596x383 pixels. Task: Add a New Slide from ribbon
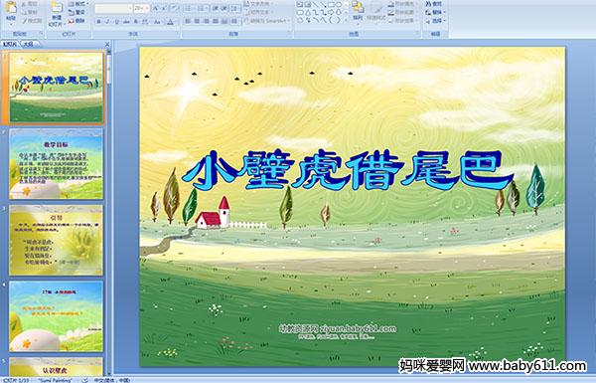click(x=57, y=13)
